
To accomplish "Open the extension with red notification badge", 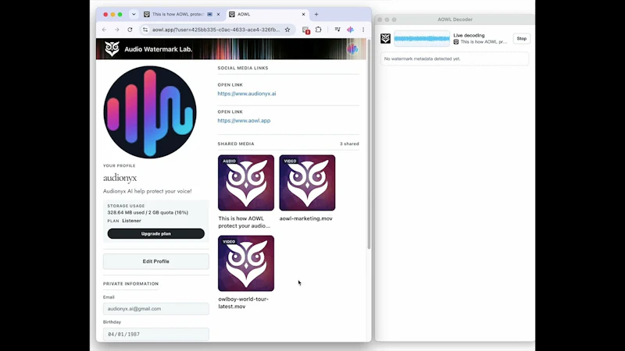I will click(305, 30).
